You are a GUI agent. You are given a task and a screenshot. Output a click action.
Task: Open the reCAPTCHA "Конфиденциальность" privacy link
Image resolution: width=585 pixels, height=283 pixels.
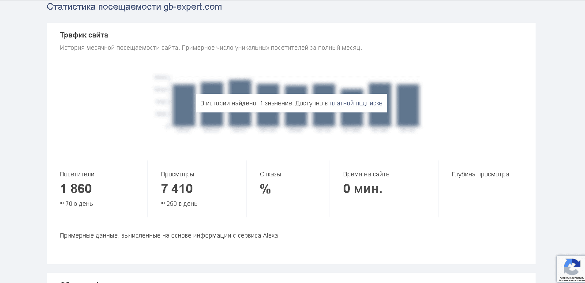[572, 277]
